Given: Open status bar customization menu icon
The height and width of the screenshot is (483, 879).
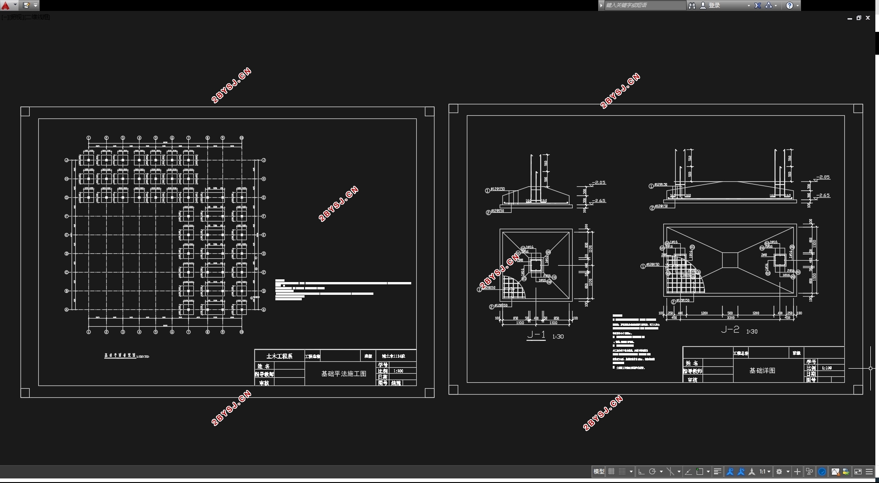Looking at the screenshot, I should (x=869, y=472).
